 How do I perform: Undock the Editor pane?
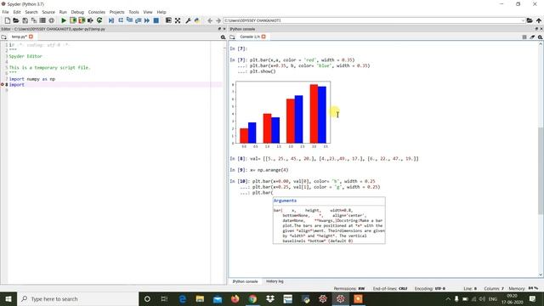coord(219,29)
